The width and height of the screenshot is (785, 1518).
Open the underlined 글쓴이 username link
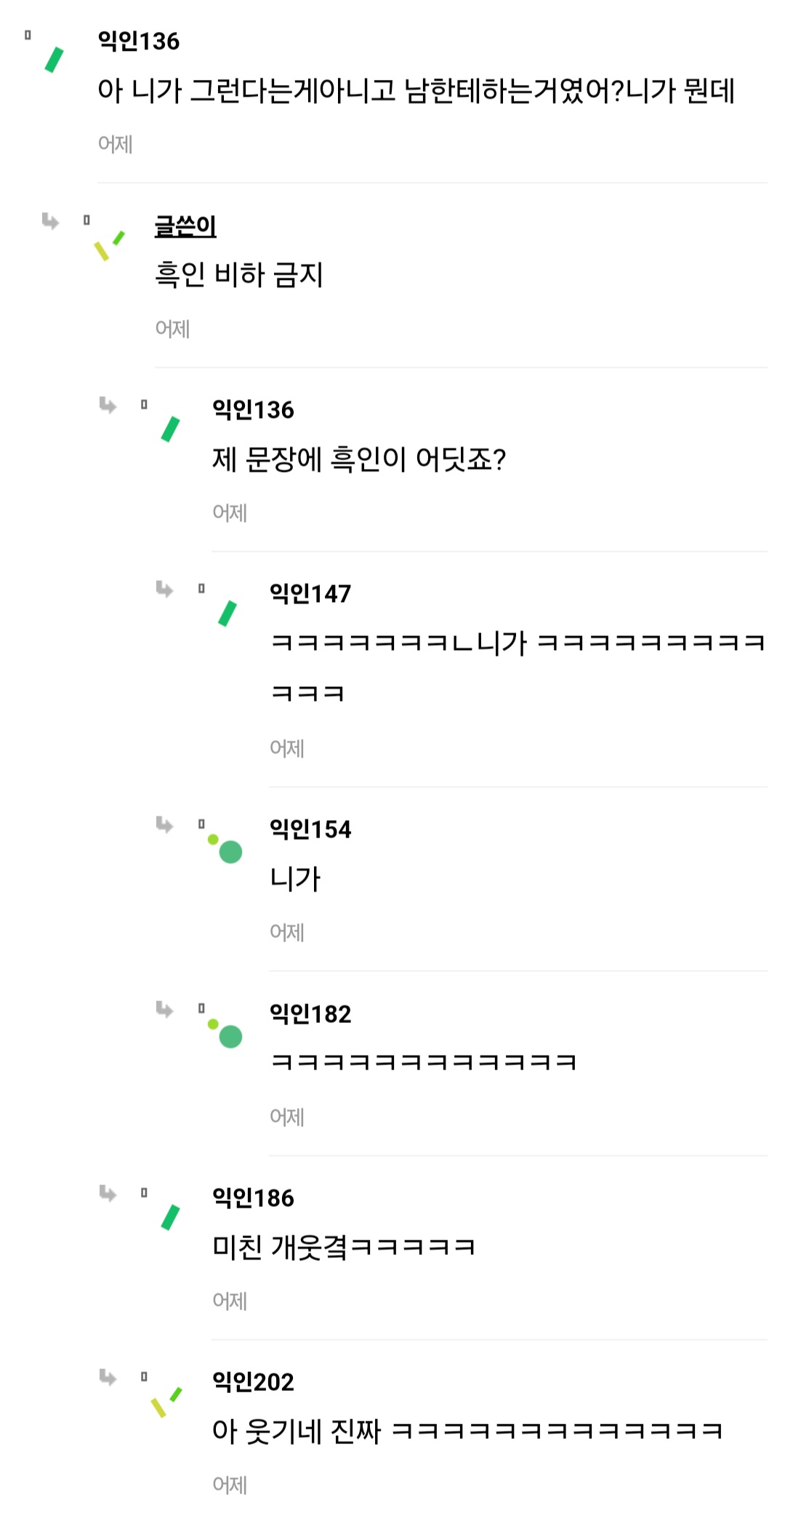(185, 226)
